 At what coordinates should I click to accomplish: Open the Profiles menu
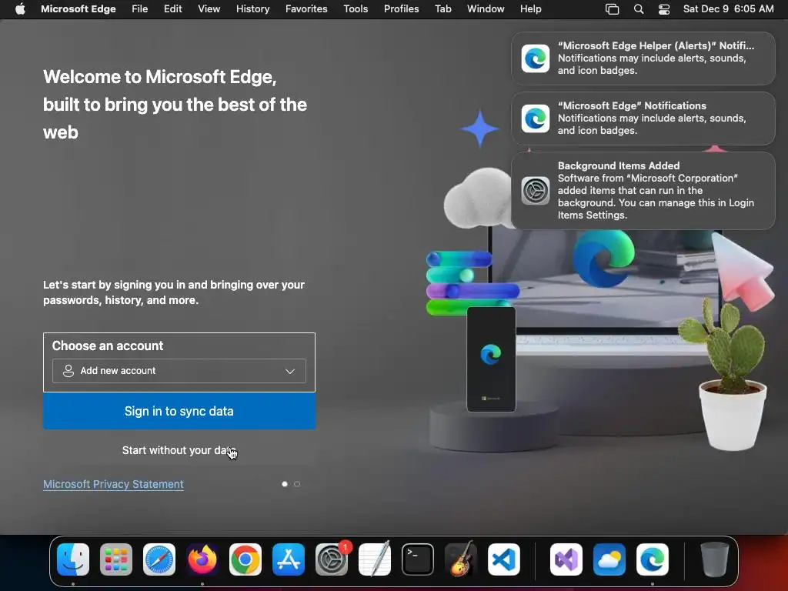pos(402,9)
